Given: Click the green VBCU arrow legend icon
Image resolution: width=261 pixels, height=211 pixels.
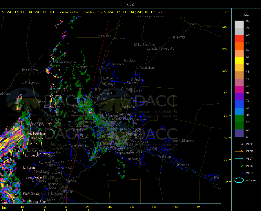Looking at the screenshot, I should (239, 166).
